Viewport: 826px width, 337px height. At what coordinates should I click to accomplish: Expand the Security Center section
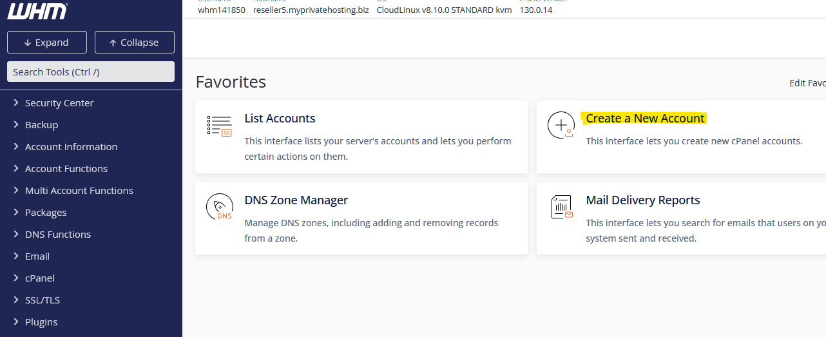click(59, 103)
